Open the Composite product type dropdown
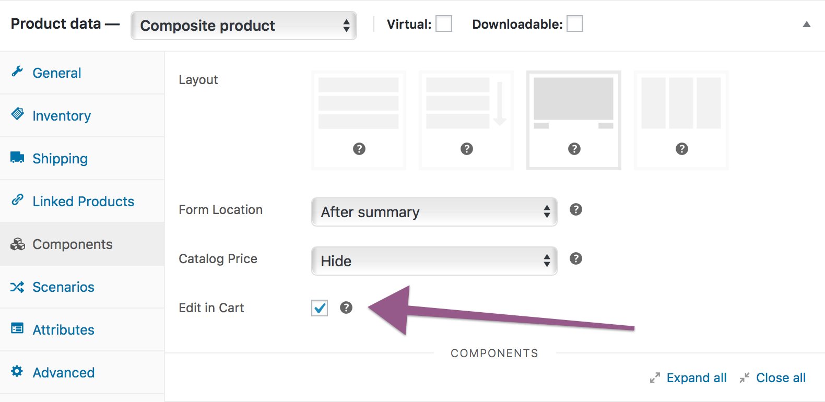This screenshot has width=825, height=402. [243, 26]
